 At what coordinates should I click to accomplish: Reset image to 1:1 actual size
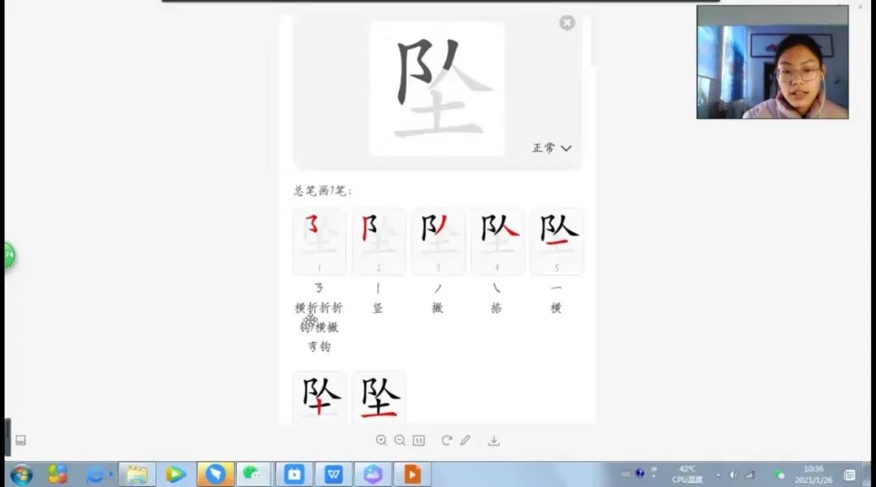tap(419, 440)
